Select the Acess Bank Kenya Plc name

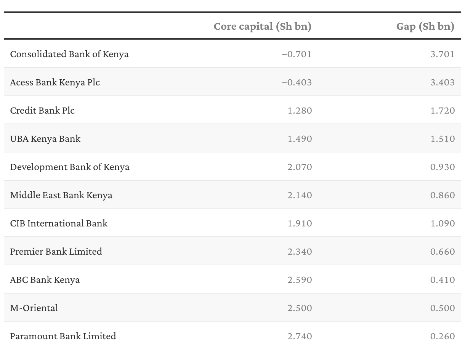55,82
